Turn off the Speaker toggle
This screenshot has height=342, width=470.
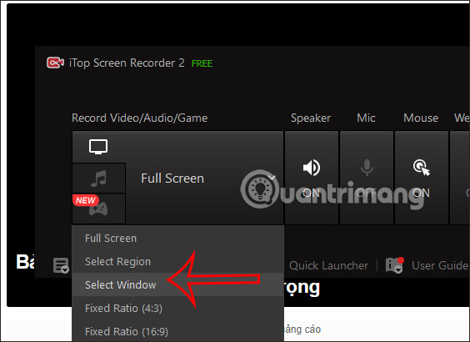(x=312, y=178)
